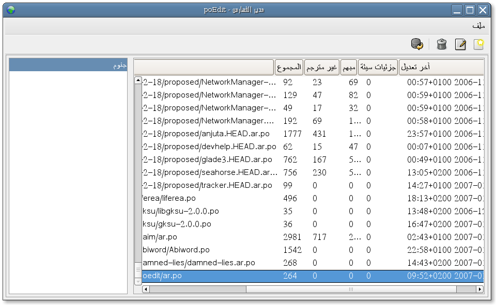Click the poEdit globe icon in title bar

click(x=11, y=10)
